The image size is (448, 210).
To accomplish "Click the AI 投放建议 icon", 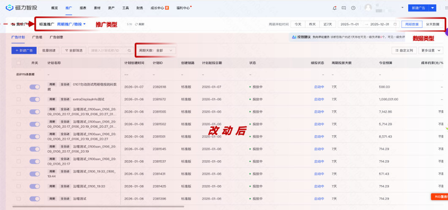I will (x=294, y=37).
